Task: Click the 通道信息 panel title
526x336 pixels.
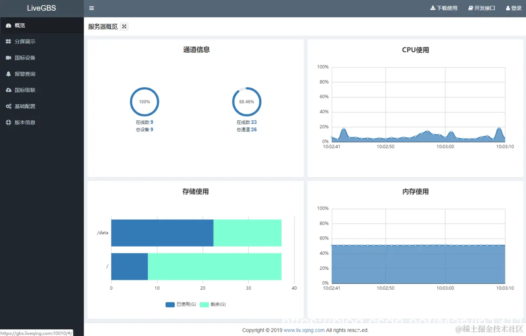Action: tap(196, 50)
